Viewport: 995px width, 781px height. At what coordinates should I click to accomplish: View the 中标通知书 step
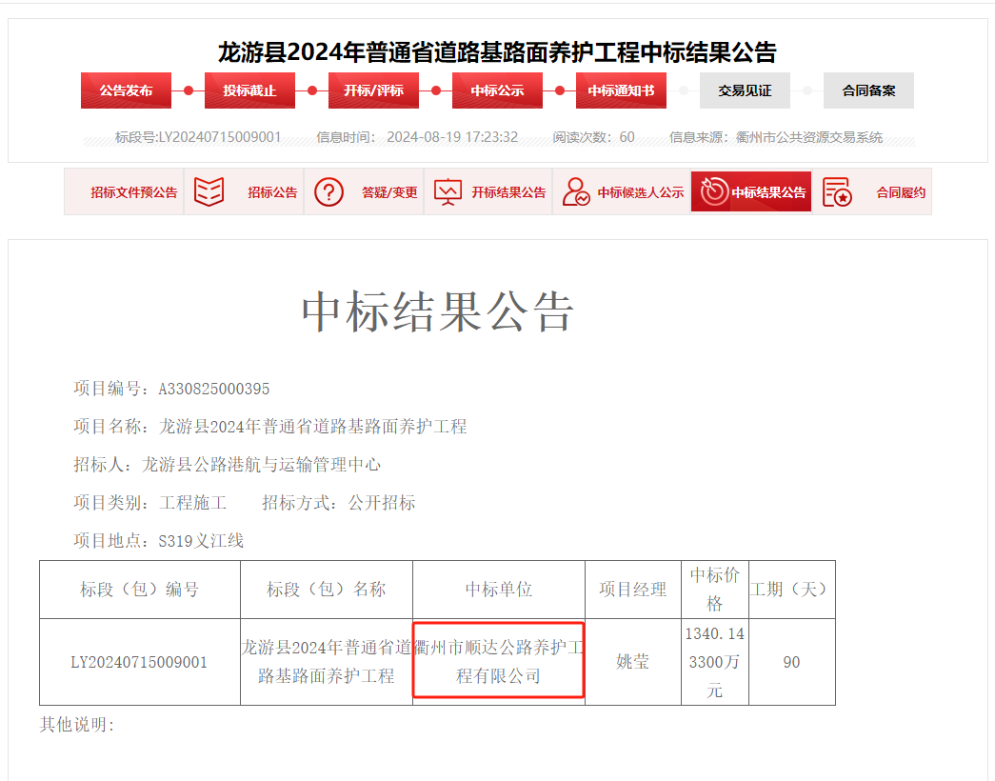click(x=621, y=90)
